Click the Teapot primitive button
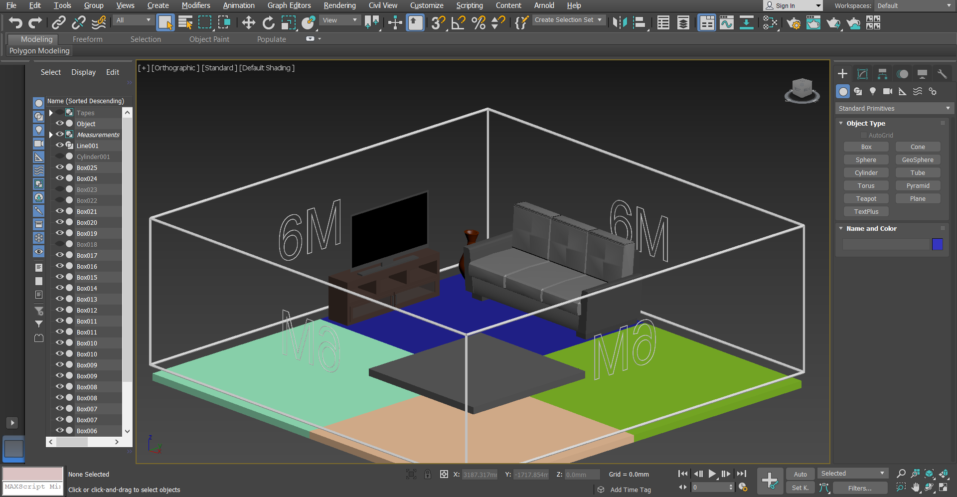957x497 pixels. pos(866,198)
